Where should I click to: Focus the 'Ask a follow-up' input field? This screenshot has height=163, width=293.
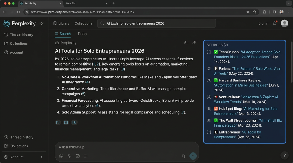tap(120, 147)
